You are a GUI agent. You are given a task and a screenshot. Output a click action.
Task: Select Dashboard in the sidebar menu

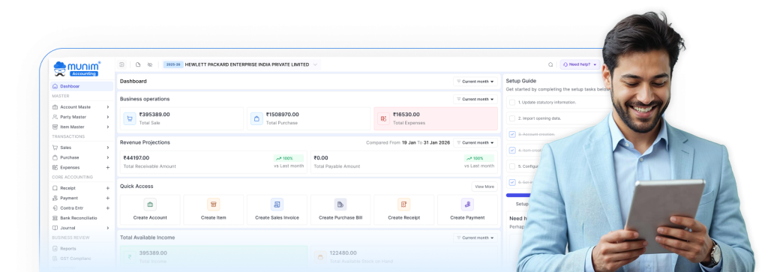pyautogui.click(x=82, y=86)
